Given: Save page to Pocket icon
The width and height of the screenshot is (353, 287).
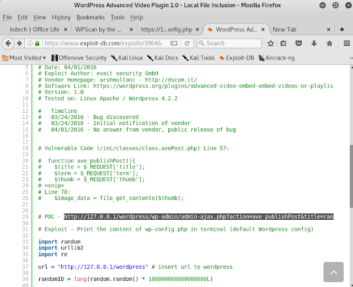Looking at the screenshot, I should 298,43.
